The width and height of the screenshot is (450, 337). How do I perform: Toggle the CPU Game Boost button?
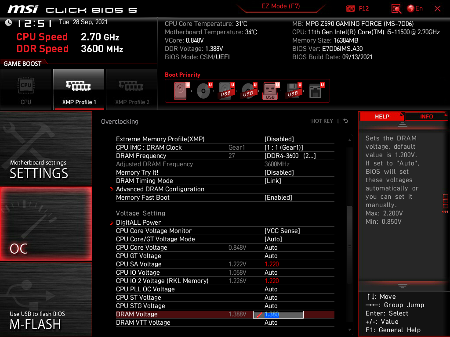[x=26, y=90]
